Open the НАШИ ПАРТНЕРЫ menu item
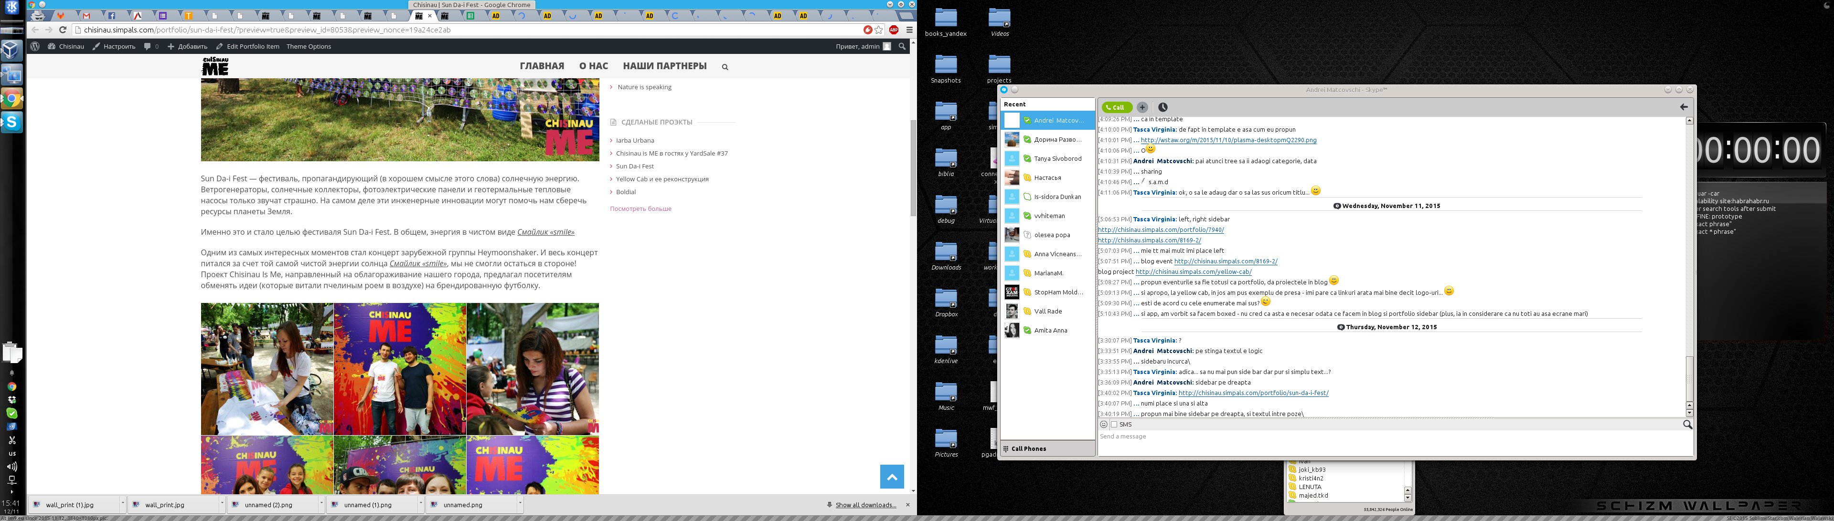The width and height of the screenshot is (1834, 521). (x=665, y=66)
